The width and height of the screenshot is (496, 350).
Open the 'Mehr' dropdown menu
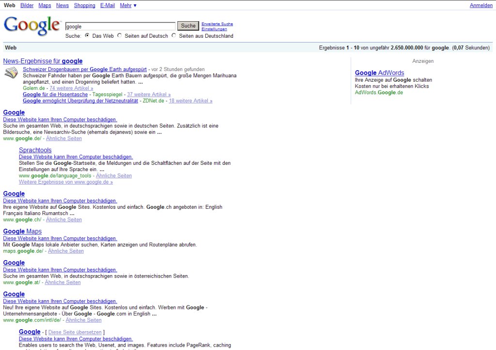point(128,5)
